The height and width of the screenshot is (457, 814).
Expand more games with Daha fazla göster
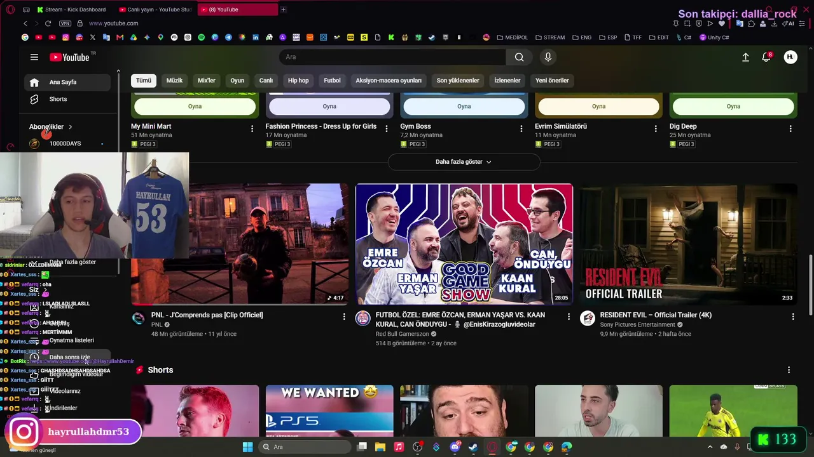[x=464, y=162]
